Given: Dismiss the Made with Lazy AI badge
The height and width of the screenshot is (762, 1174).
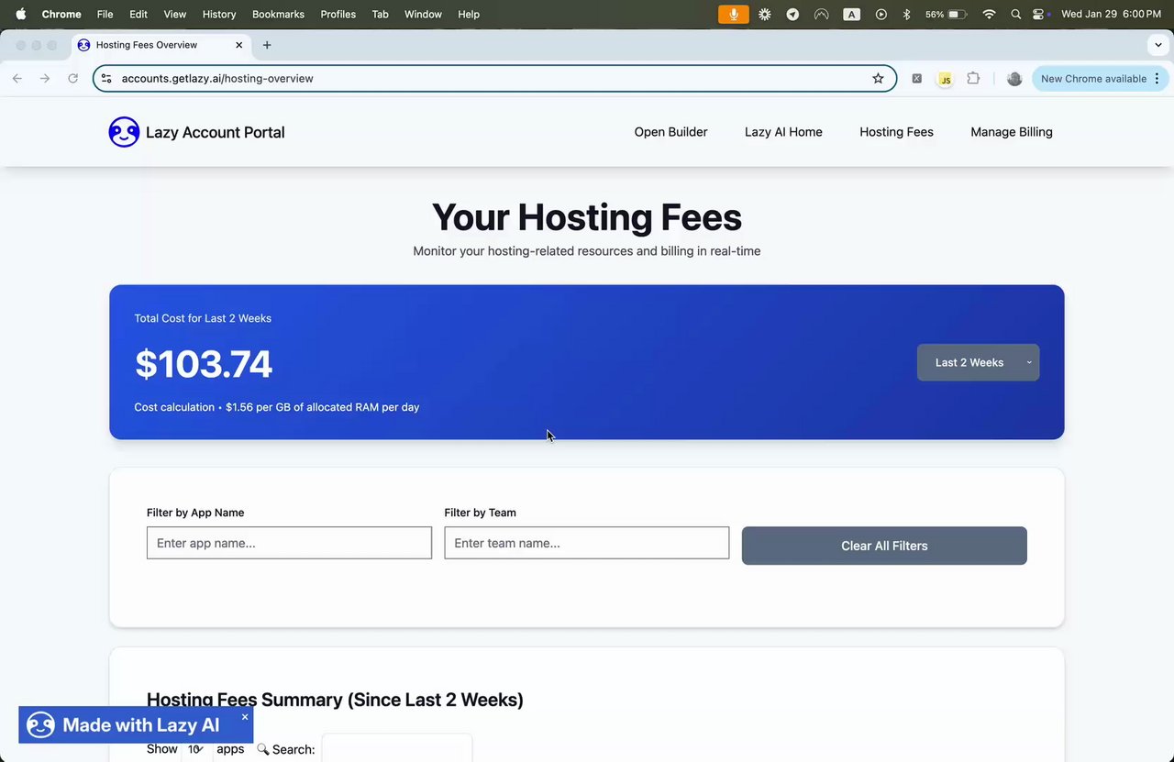Looking at the screenshot, I should [x=245, y=717].
